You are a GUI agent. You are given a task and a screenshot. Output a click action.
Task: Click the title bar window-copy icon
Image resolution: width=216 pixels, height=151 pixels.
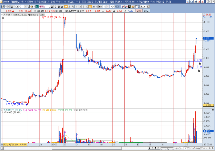(192, 2)
